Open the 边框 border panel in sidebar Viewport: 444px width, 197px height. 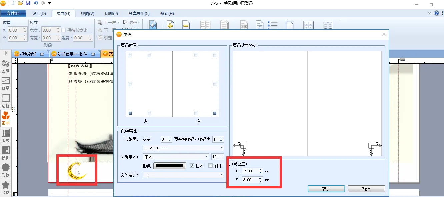point(6,101)
